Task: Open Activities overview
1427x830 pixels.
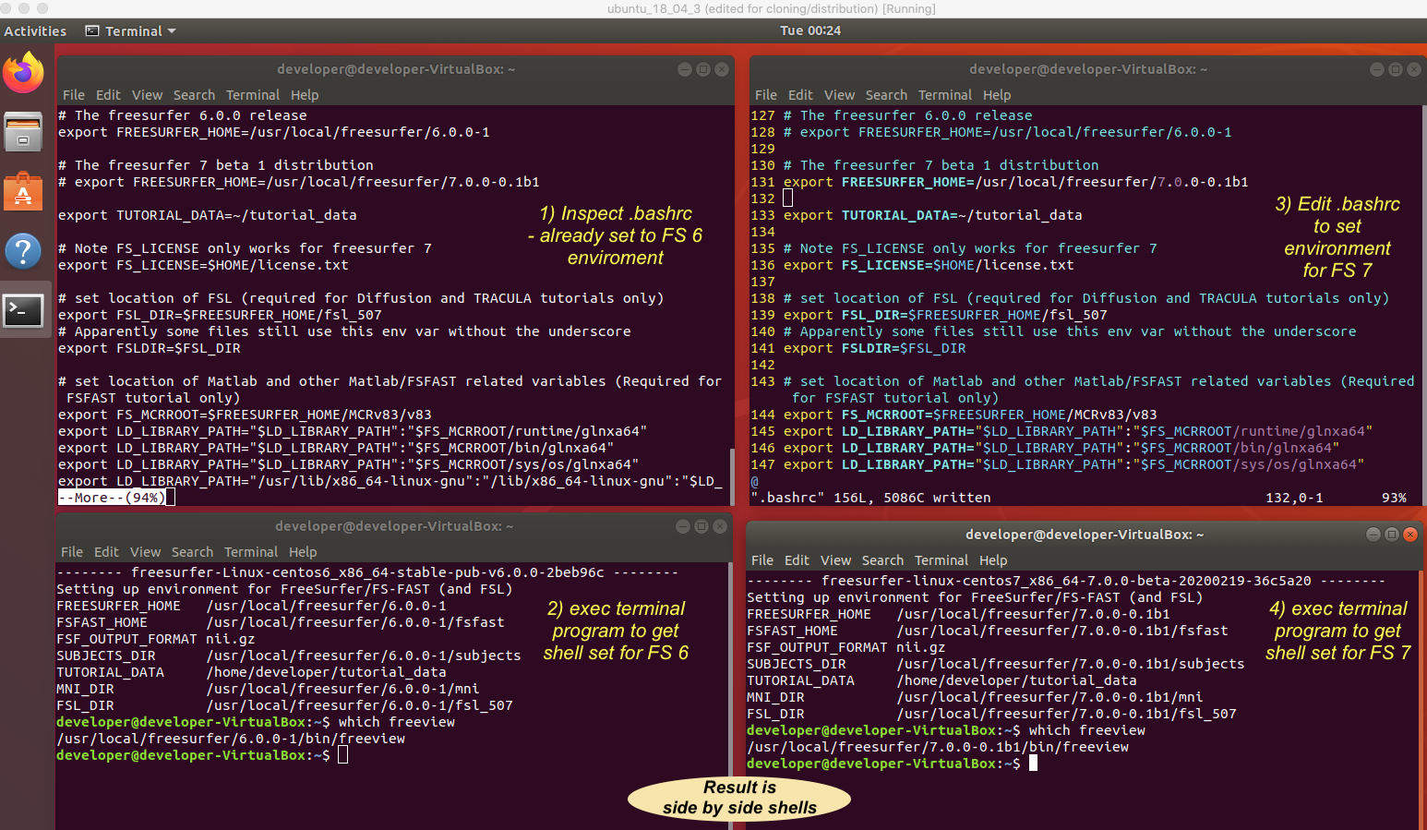Action: click(x=35, y=31)
